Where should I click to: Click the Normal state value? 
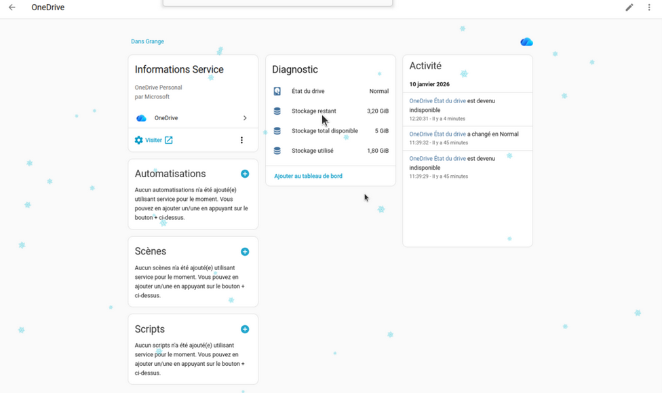point(378,91)
